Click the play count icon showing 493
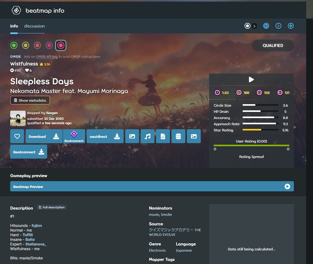This screenshot has width=313, height=264. click(12, 70)
